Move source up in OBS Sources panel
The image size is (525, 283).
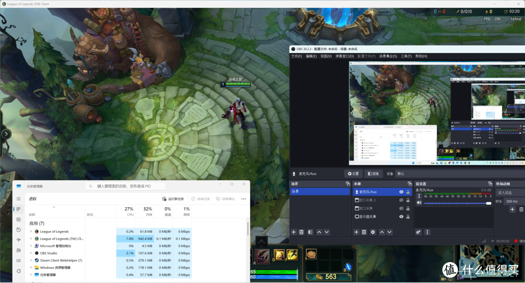click(x=382, y=232)
